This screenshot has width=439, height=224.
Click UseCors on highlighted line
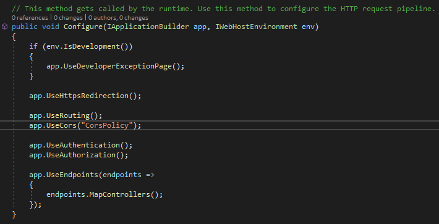(62, 125)
